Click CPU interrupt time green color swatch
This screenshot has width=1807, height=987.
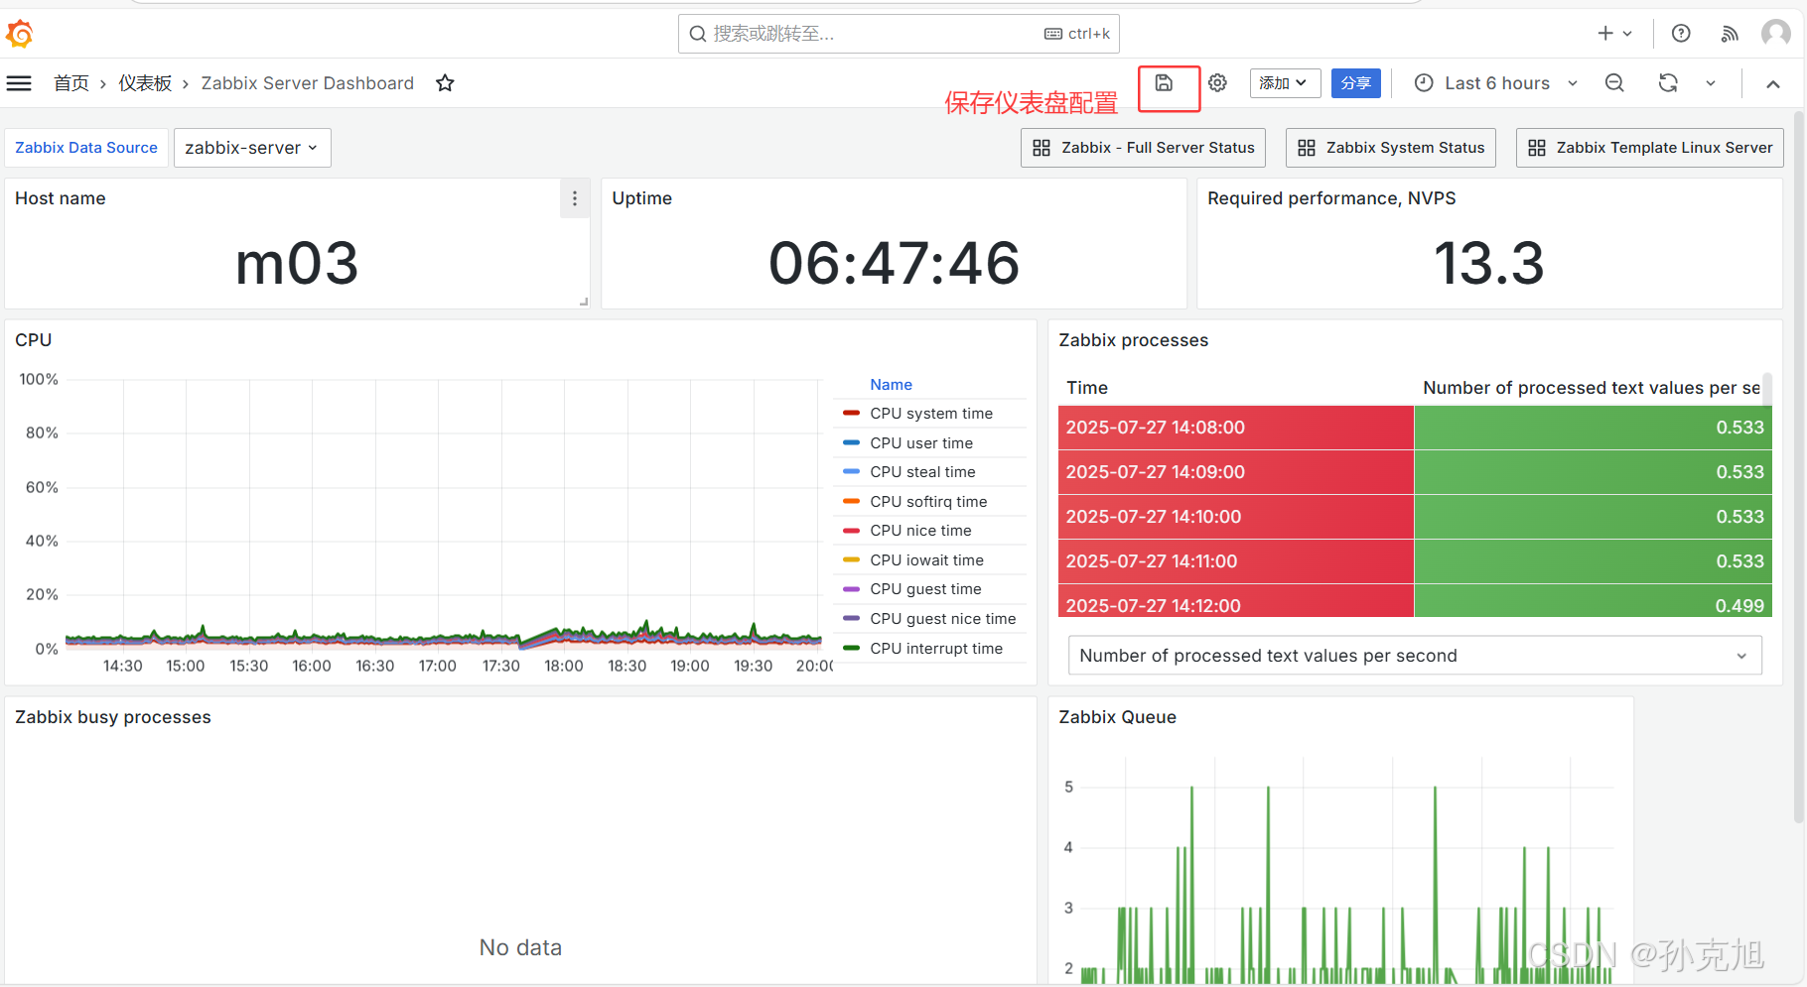(x=851, y=648)
